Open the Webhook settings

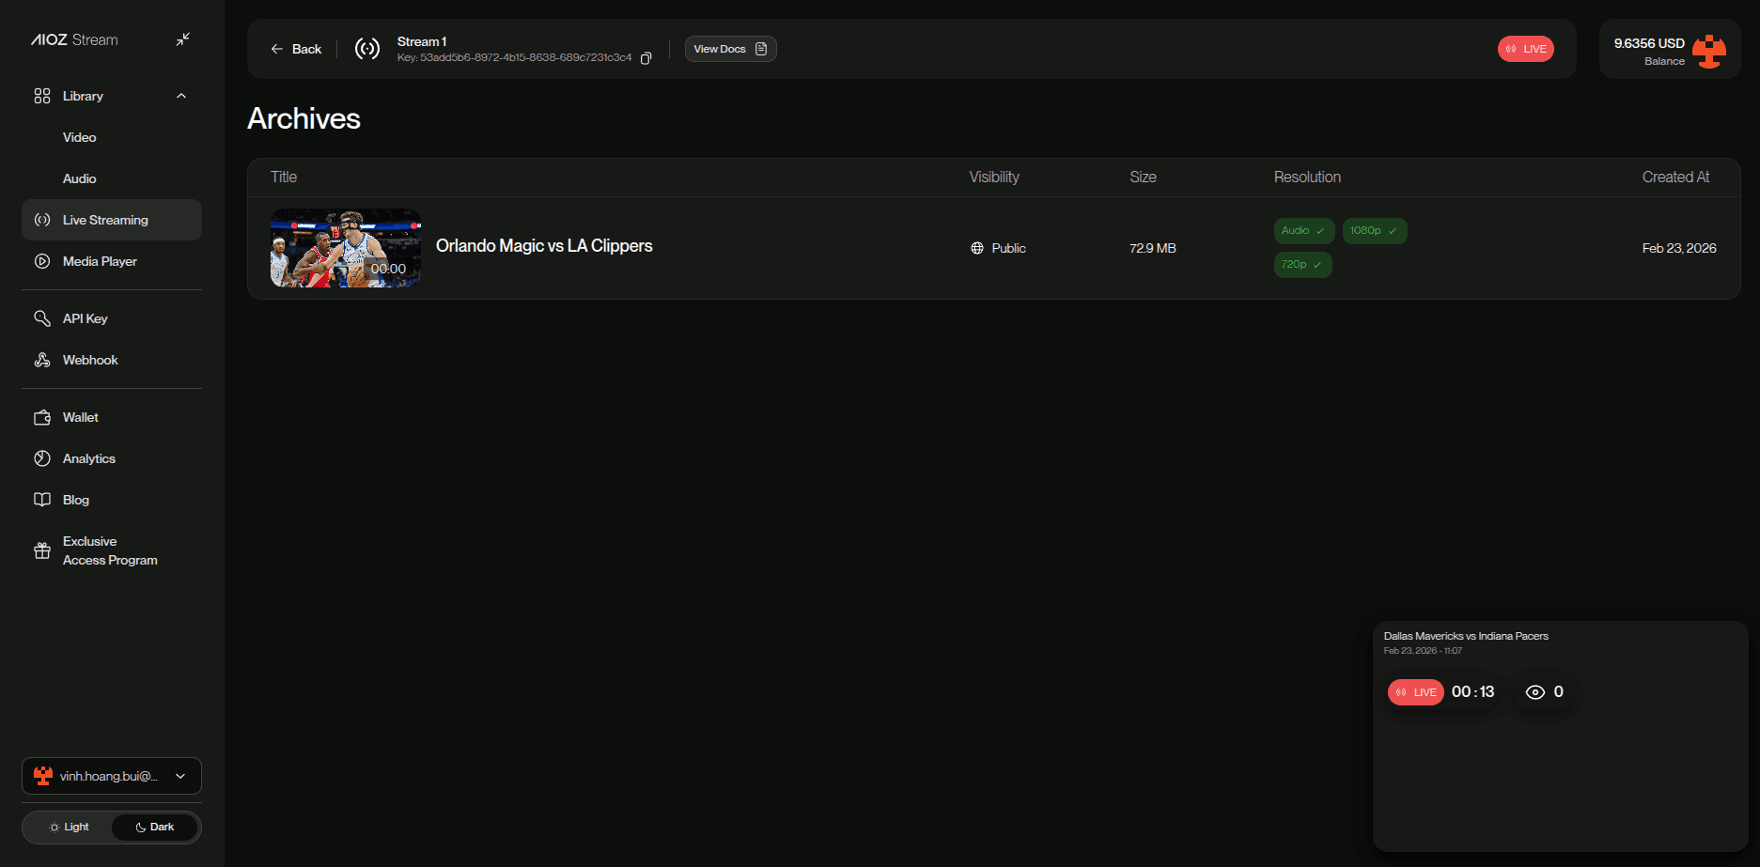tap(90, 360)
